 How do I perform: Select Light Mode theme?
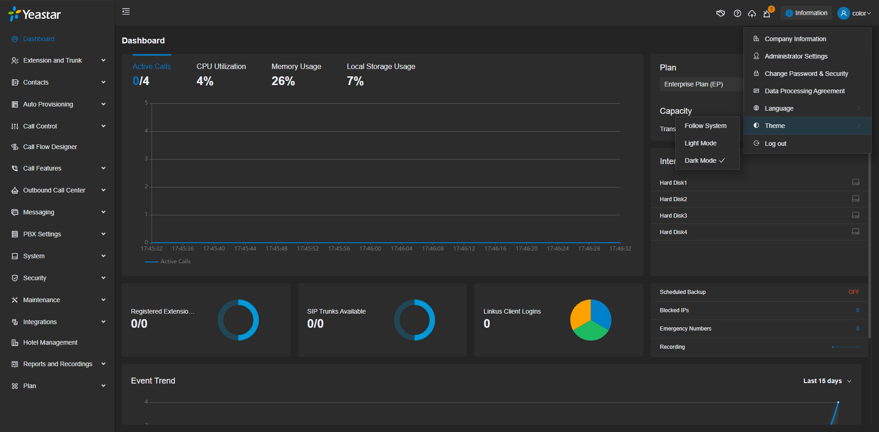[x=700, y=143]
